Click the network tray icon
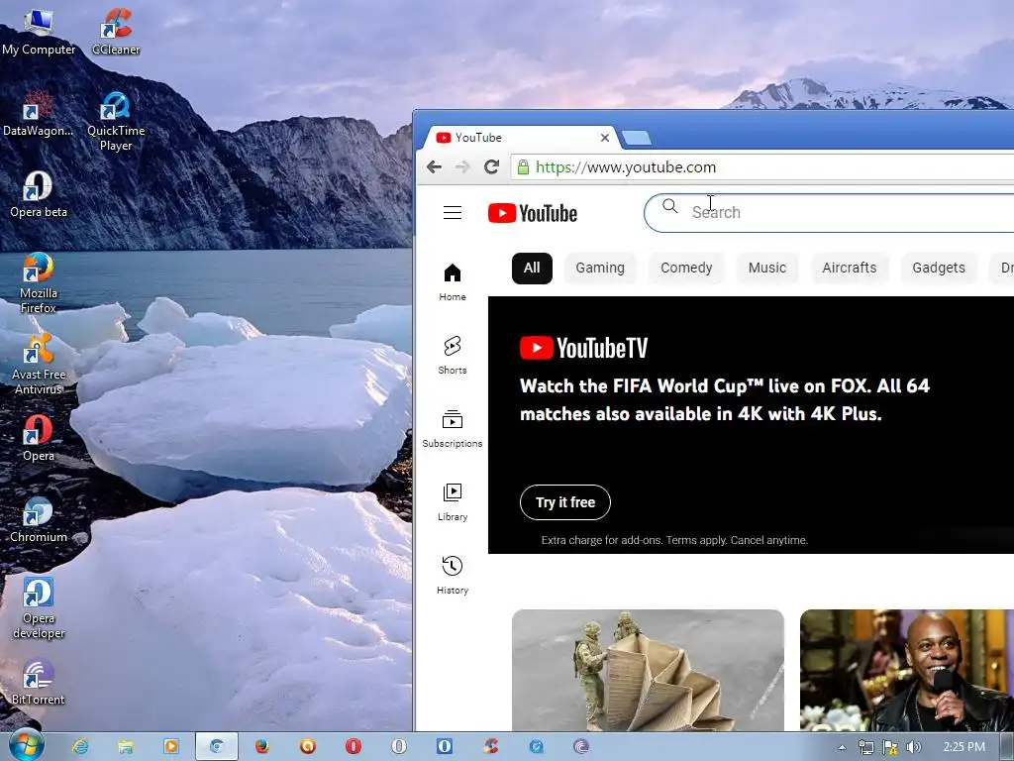Image resolution: width=1014 pixels, height=761 pixels. (865, 747)
